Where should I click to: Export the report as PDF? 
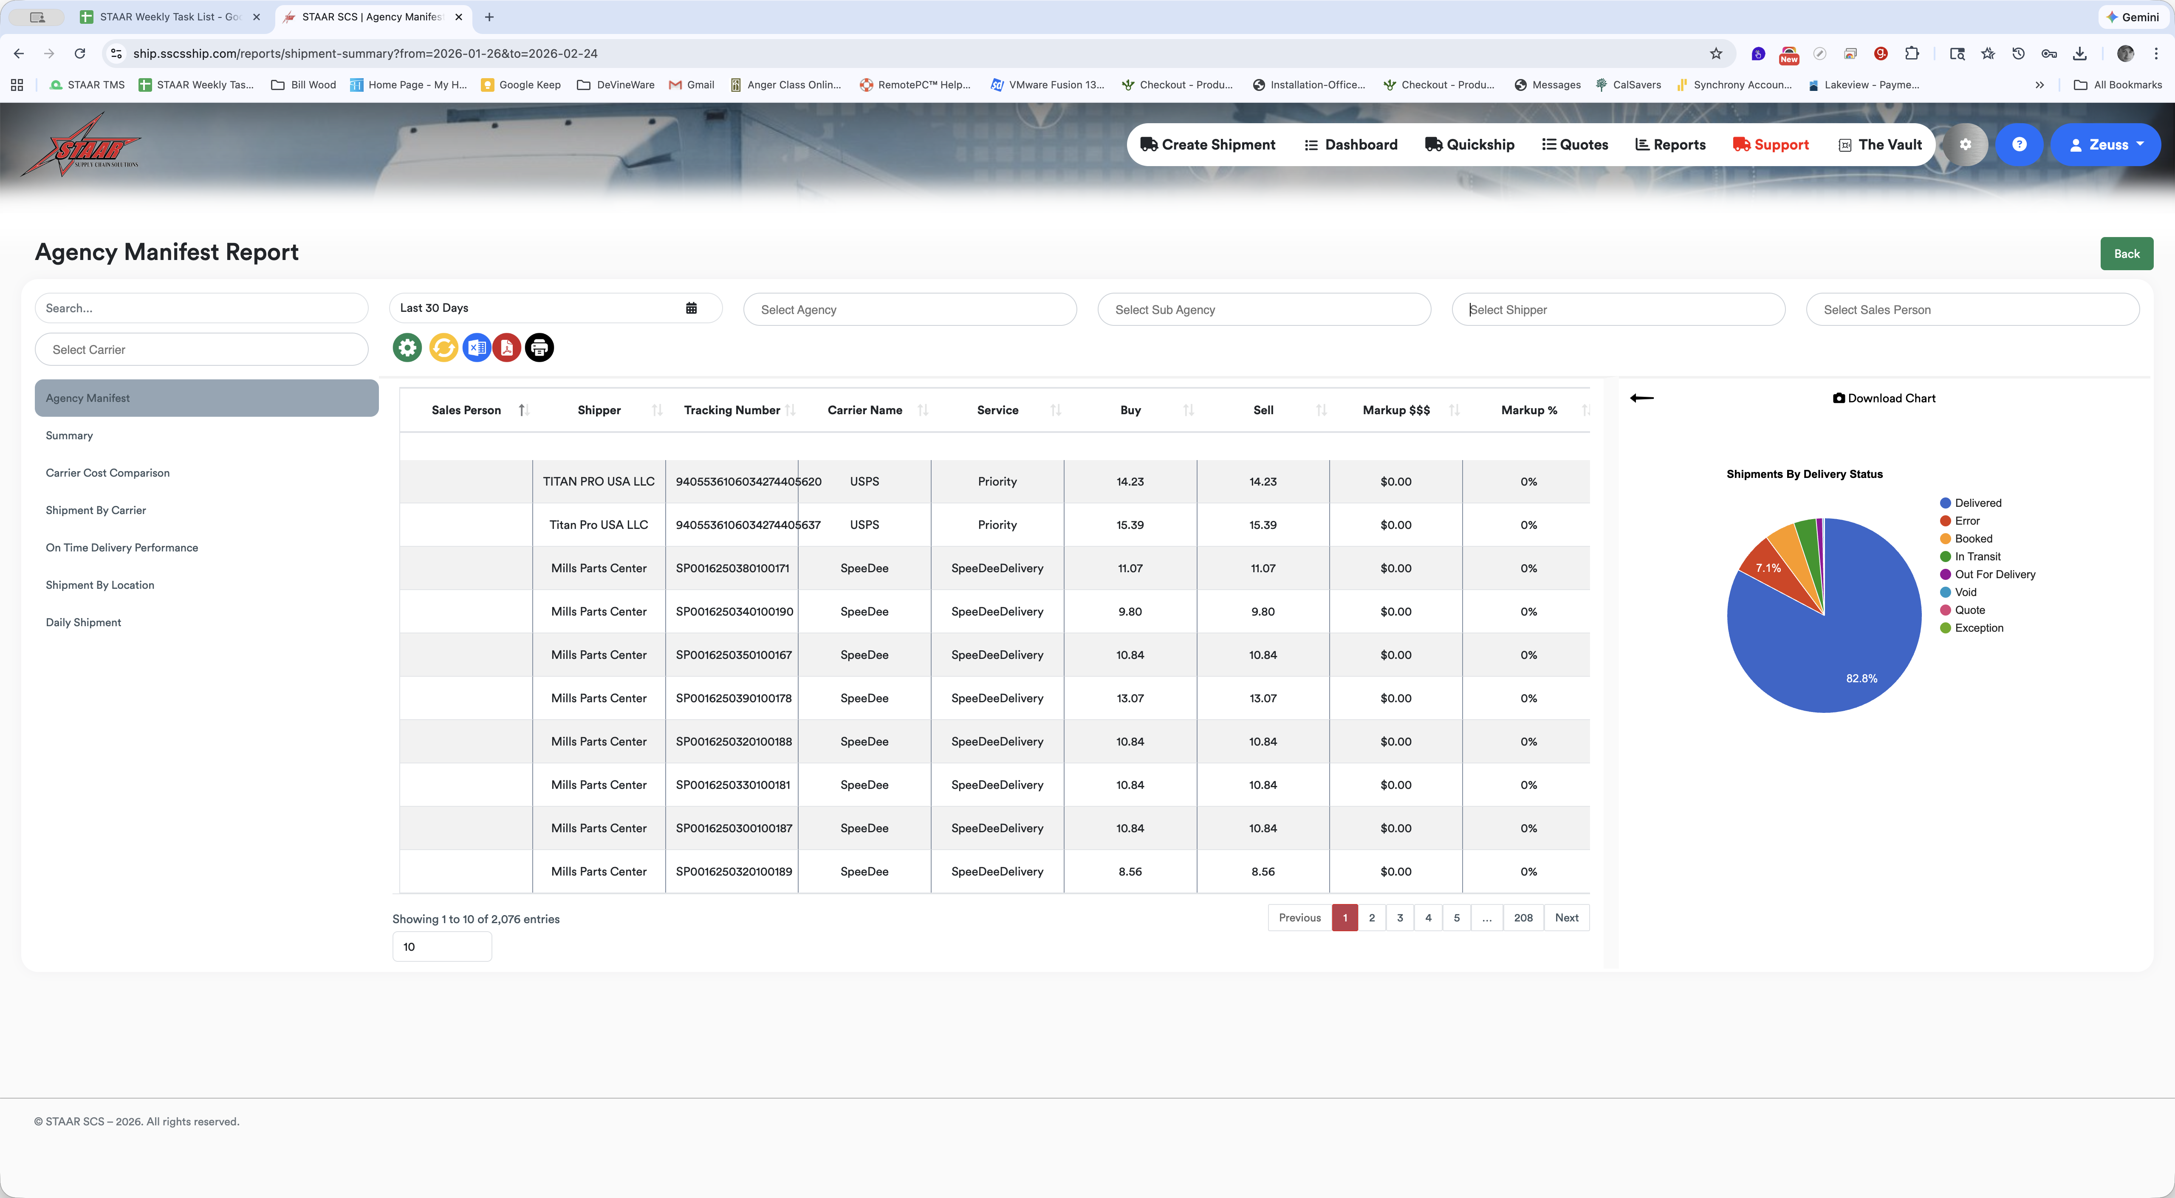coord(507,348)
